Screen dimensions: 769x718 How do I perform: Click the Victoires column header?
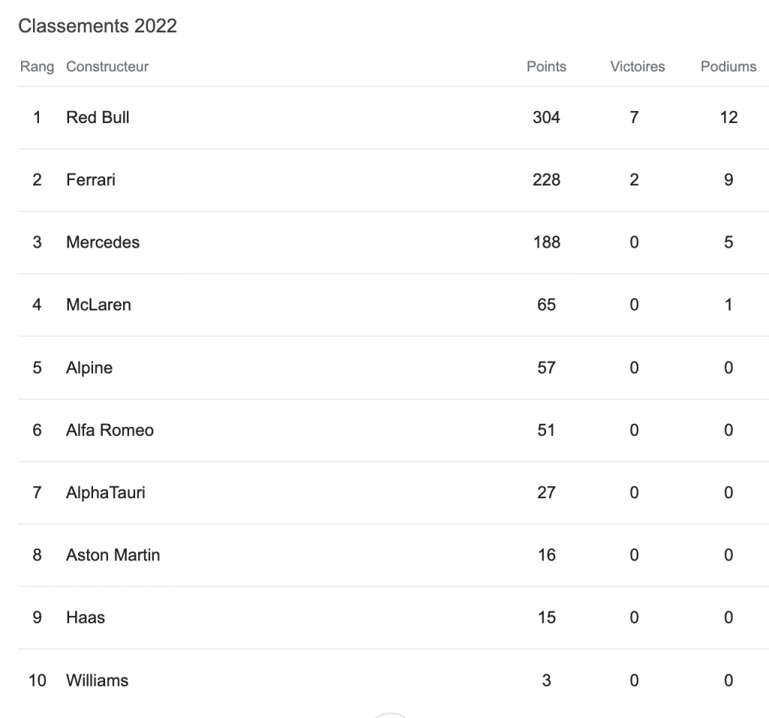638,67
